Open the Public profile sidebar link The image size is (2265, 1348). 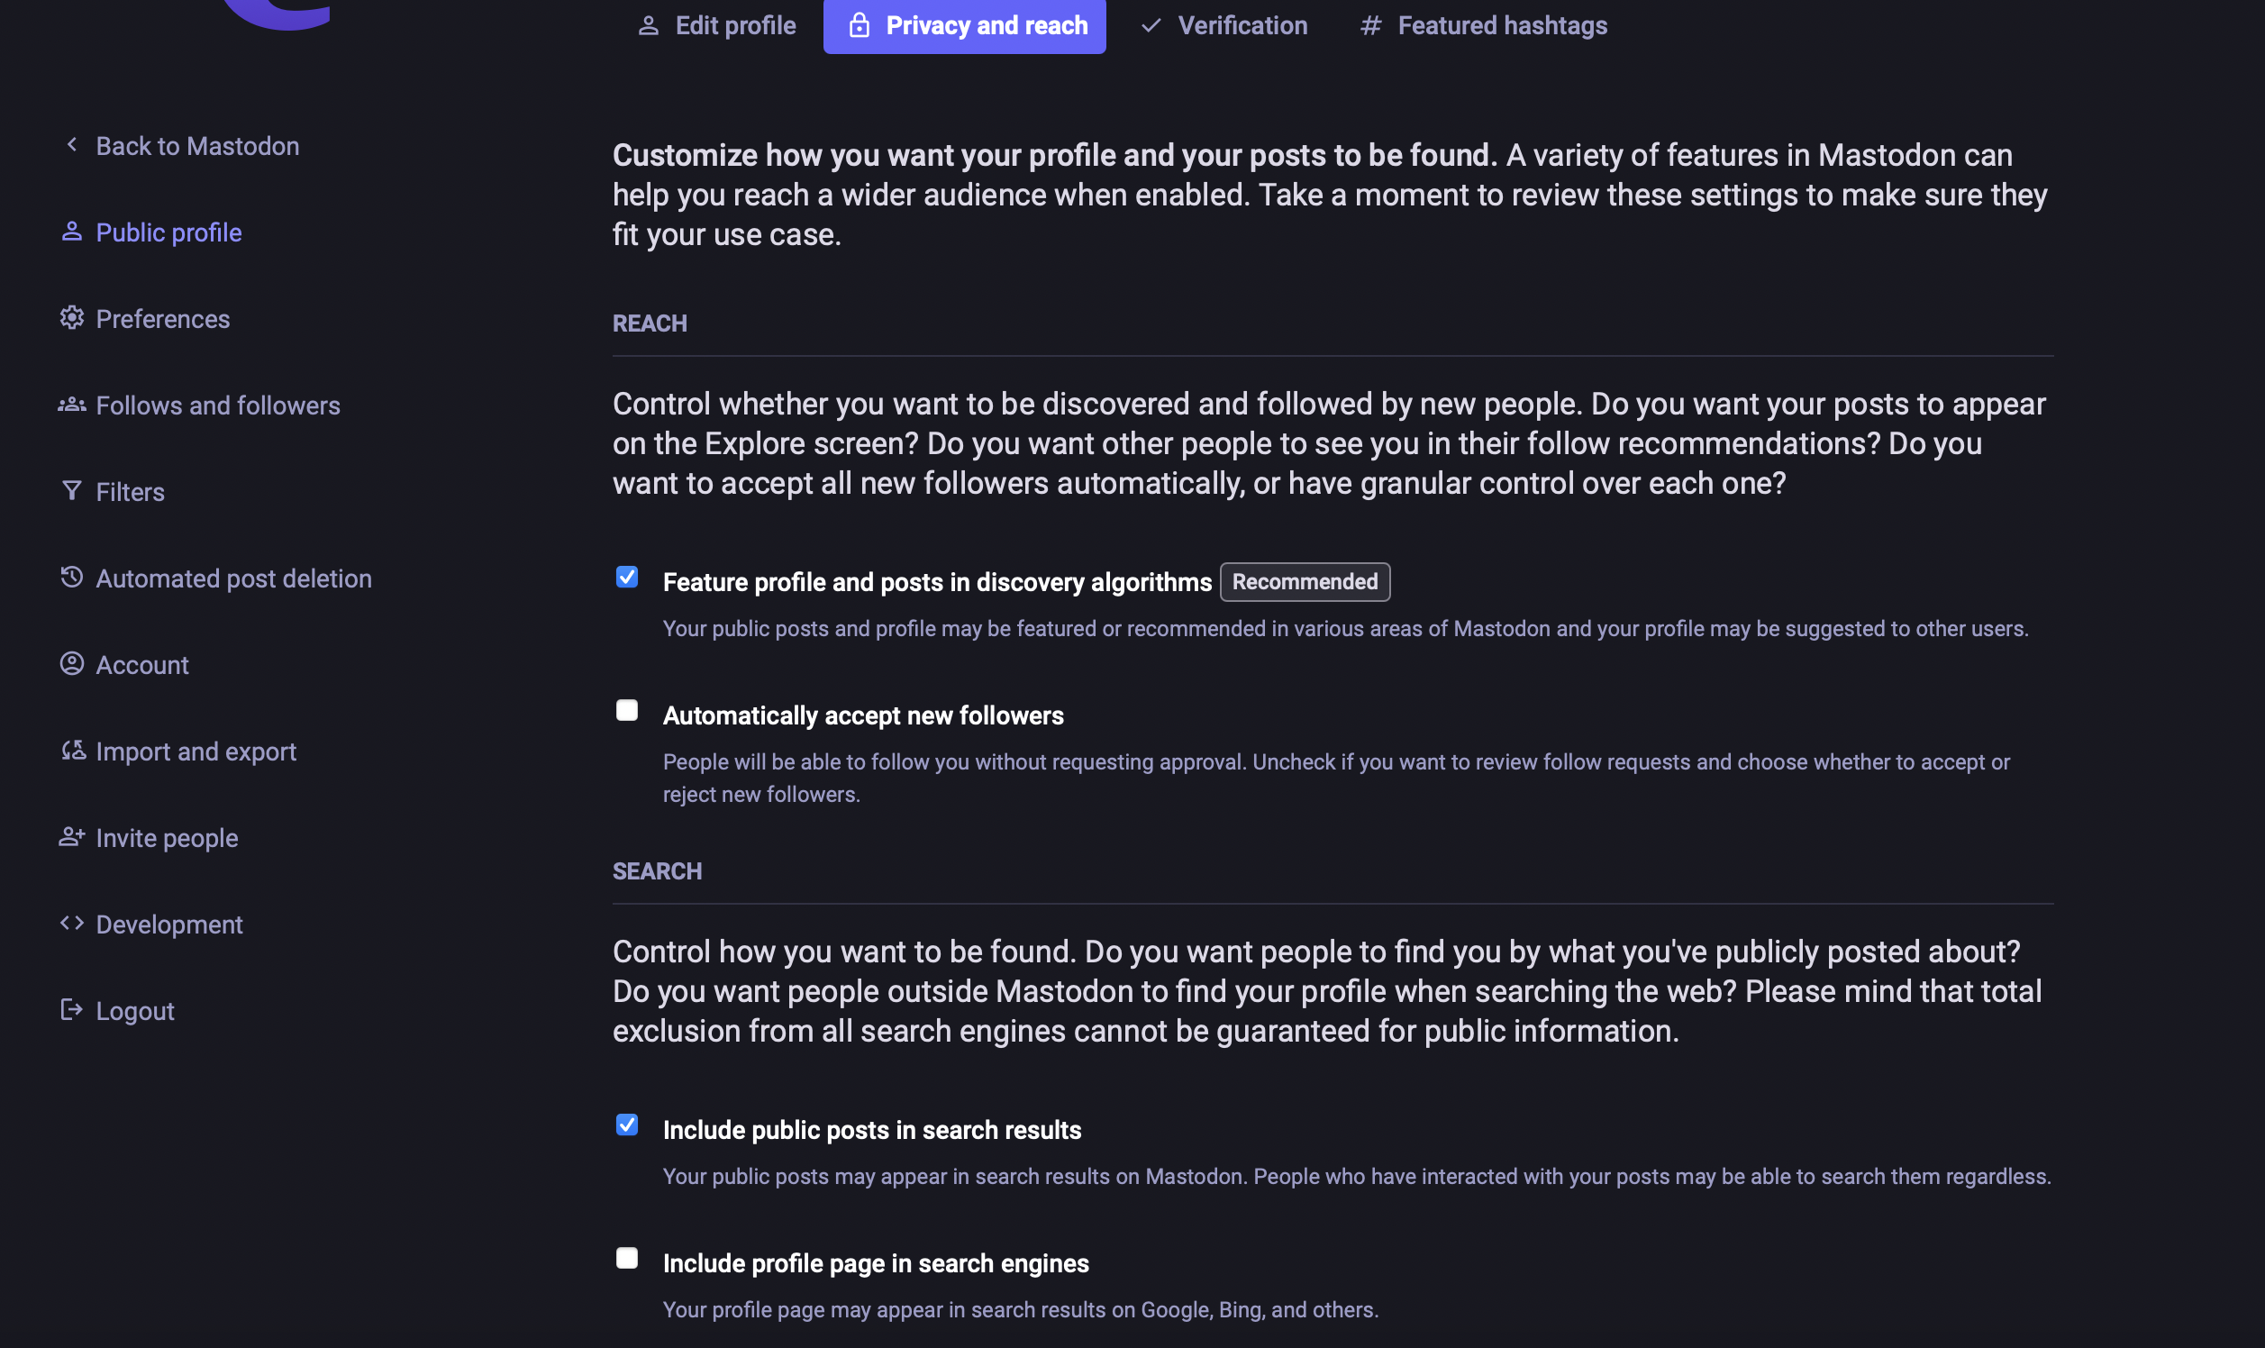pos(168,232)
